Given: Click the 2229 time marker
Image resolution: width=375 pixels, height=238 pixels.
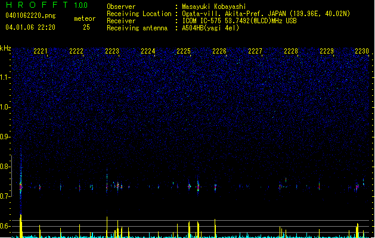Looking at the screenshot, I should (327, 51).
